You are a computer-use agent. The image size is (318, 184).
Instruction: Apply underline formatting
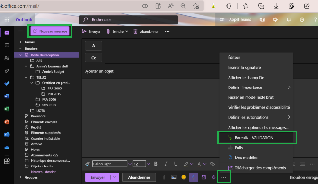176,164
